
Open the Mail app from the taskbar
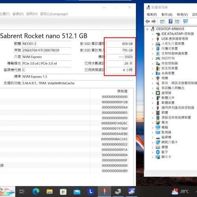point(77,192)
